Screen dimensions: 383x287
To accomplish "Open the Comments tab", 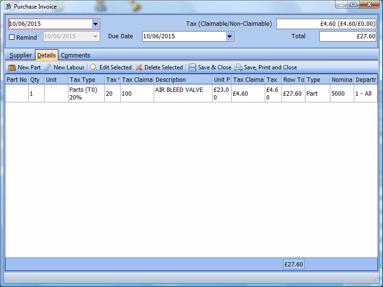I will point(76,55).
